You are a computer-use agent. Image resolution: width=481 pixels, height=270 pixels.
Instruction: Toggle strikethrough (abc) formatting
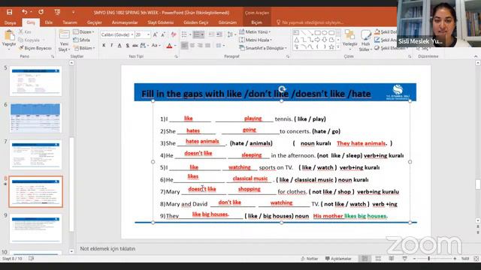coord(135,46)
